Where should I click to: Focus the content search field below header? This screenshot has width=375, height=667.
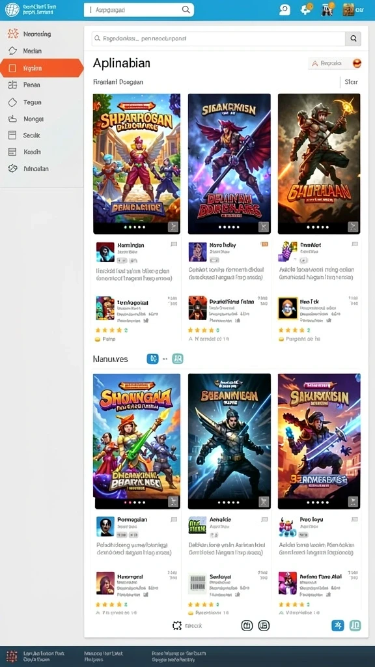pos(219,38)
